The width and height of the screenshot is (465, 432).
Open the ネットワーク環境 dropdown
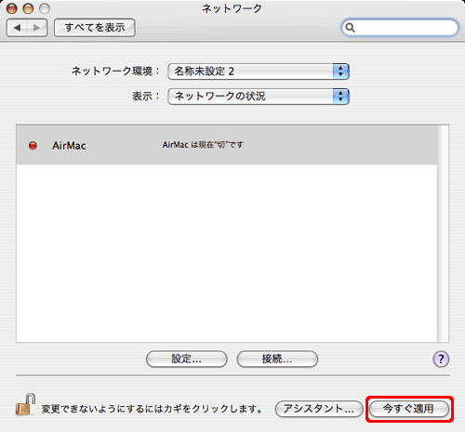259,72
